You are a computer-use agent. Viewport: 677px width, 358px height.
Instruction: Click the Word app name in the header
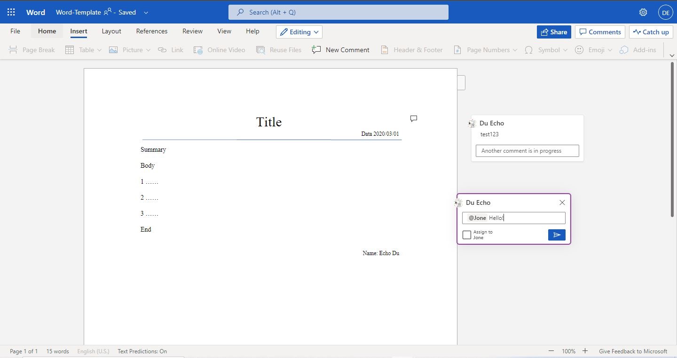point(36,13)
